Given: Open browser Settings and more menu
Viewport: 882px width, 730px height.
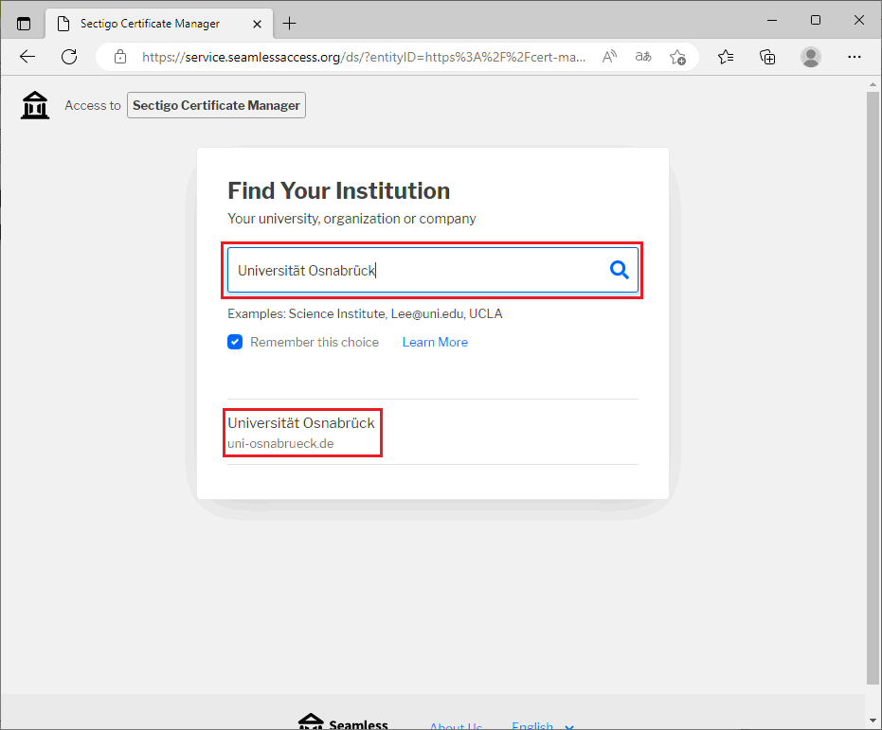Looking at the screenshot, I should [x=855, y=57].
